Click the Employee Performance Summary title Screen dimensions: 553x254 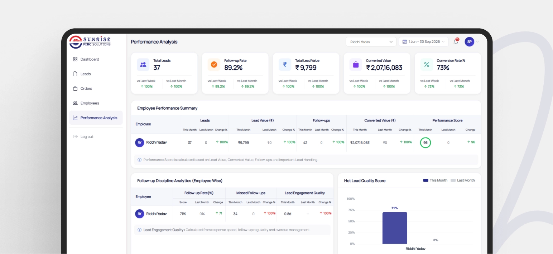[167, 108]
